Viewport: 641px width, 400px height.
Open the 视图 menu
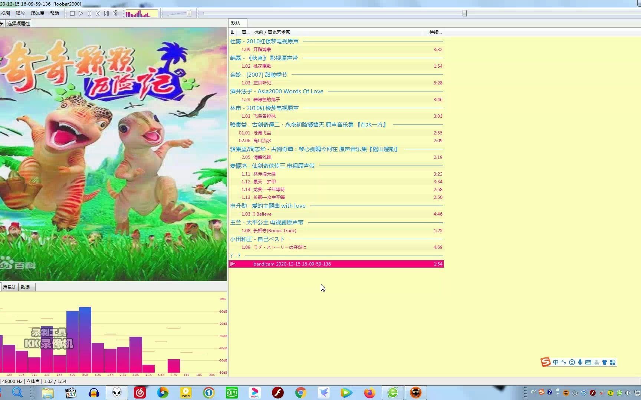(6, 13)
